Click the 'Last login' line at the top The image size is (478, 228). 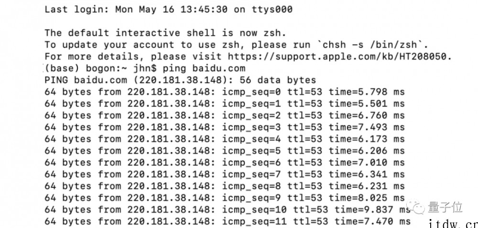[x=169, y=10]
